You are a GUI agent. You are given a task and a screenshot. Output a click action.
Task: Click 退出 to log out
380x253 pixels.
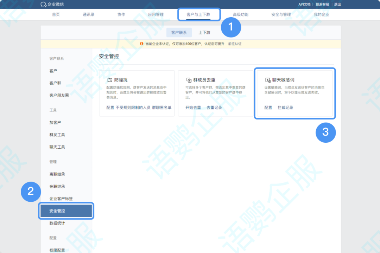(x=337, y=5)
